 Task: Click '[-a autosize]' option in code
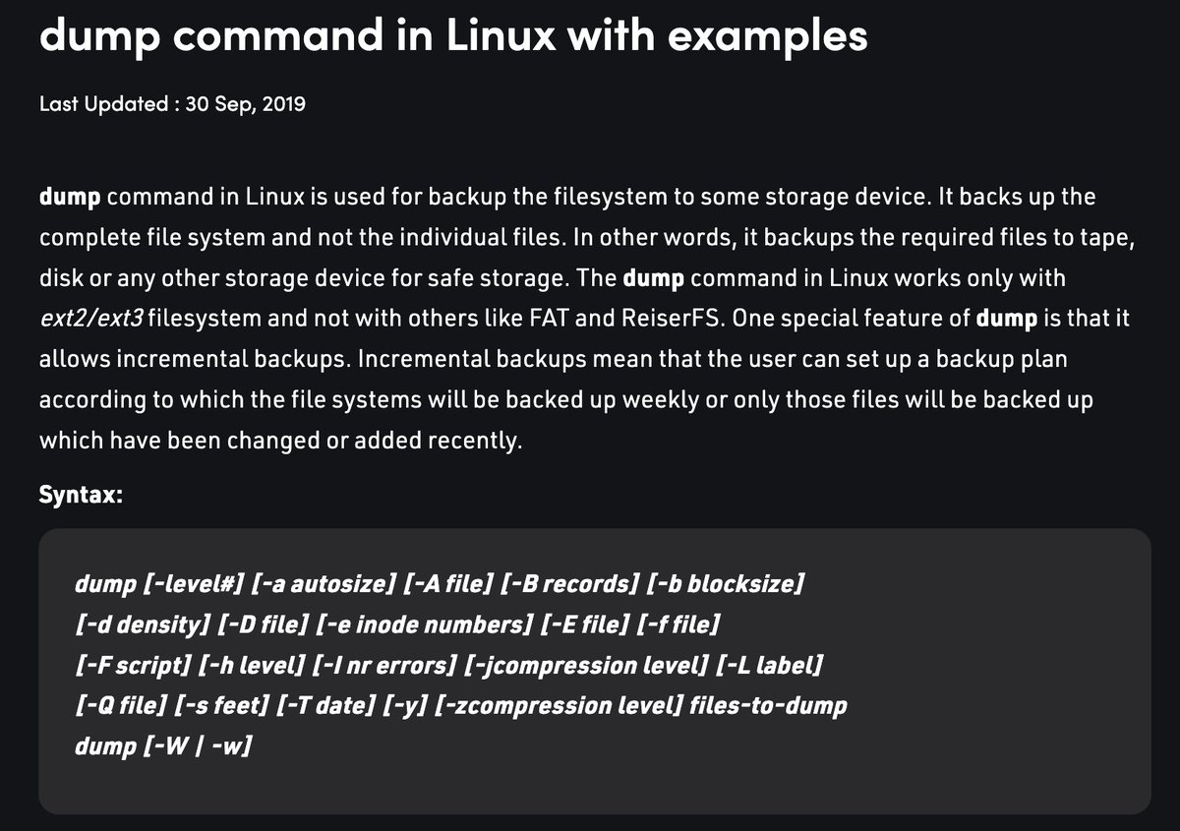click(324, 586)
